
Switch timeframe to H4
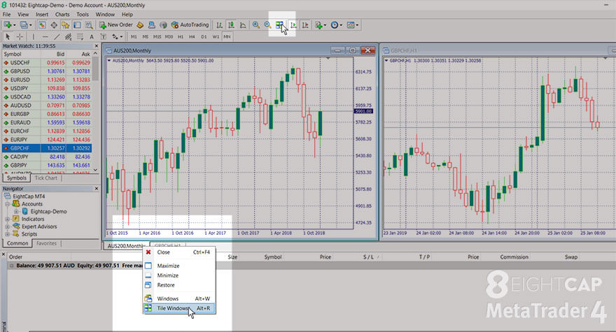[x=192, y=37]
